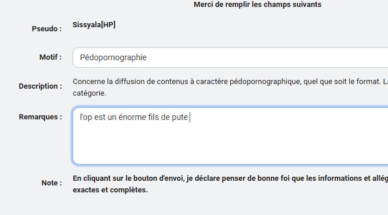Screen dimensions: 388x215
Task: Select the Sissyala[HP] username text
Action: coord(94,25)
